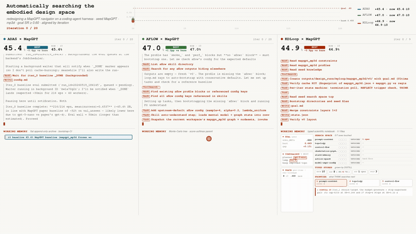Screen dimensions: 416x234
Task: Click the Bash tag beside 'Find all aflow config keys'
Action: click(146, 96)
